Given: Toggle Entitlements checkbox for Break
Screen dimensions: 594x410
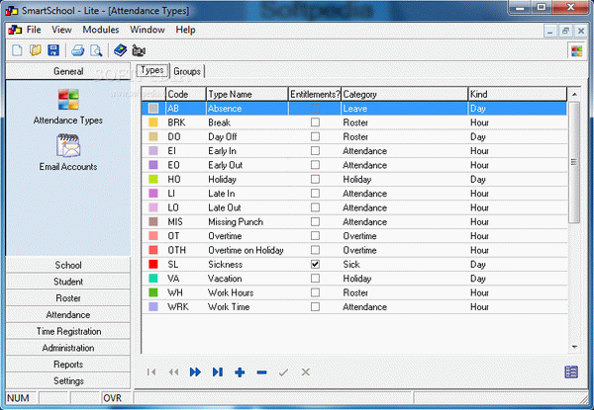Looking at the screenshot, I should (315, 123).
